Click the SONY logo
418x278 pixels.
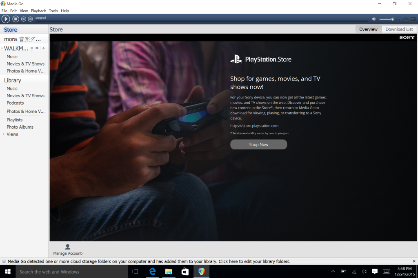407,37
